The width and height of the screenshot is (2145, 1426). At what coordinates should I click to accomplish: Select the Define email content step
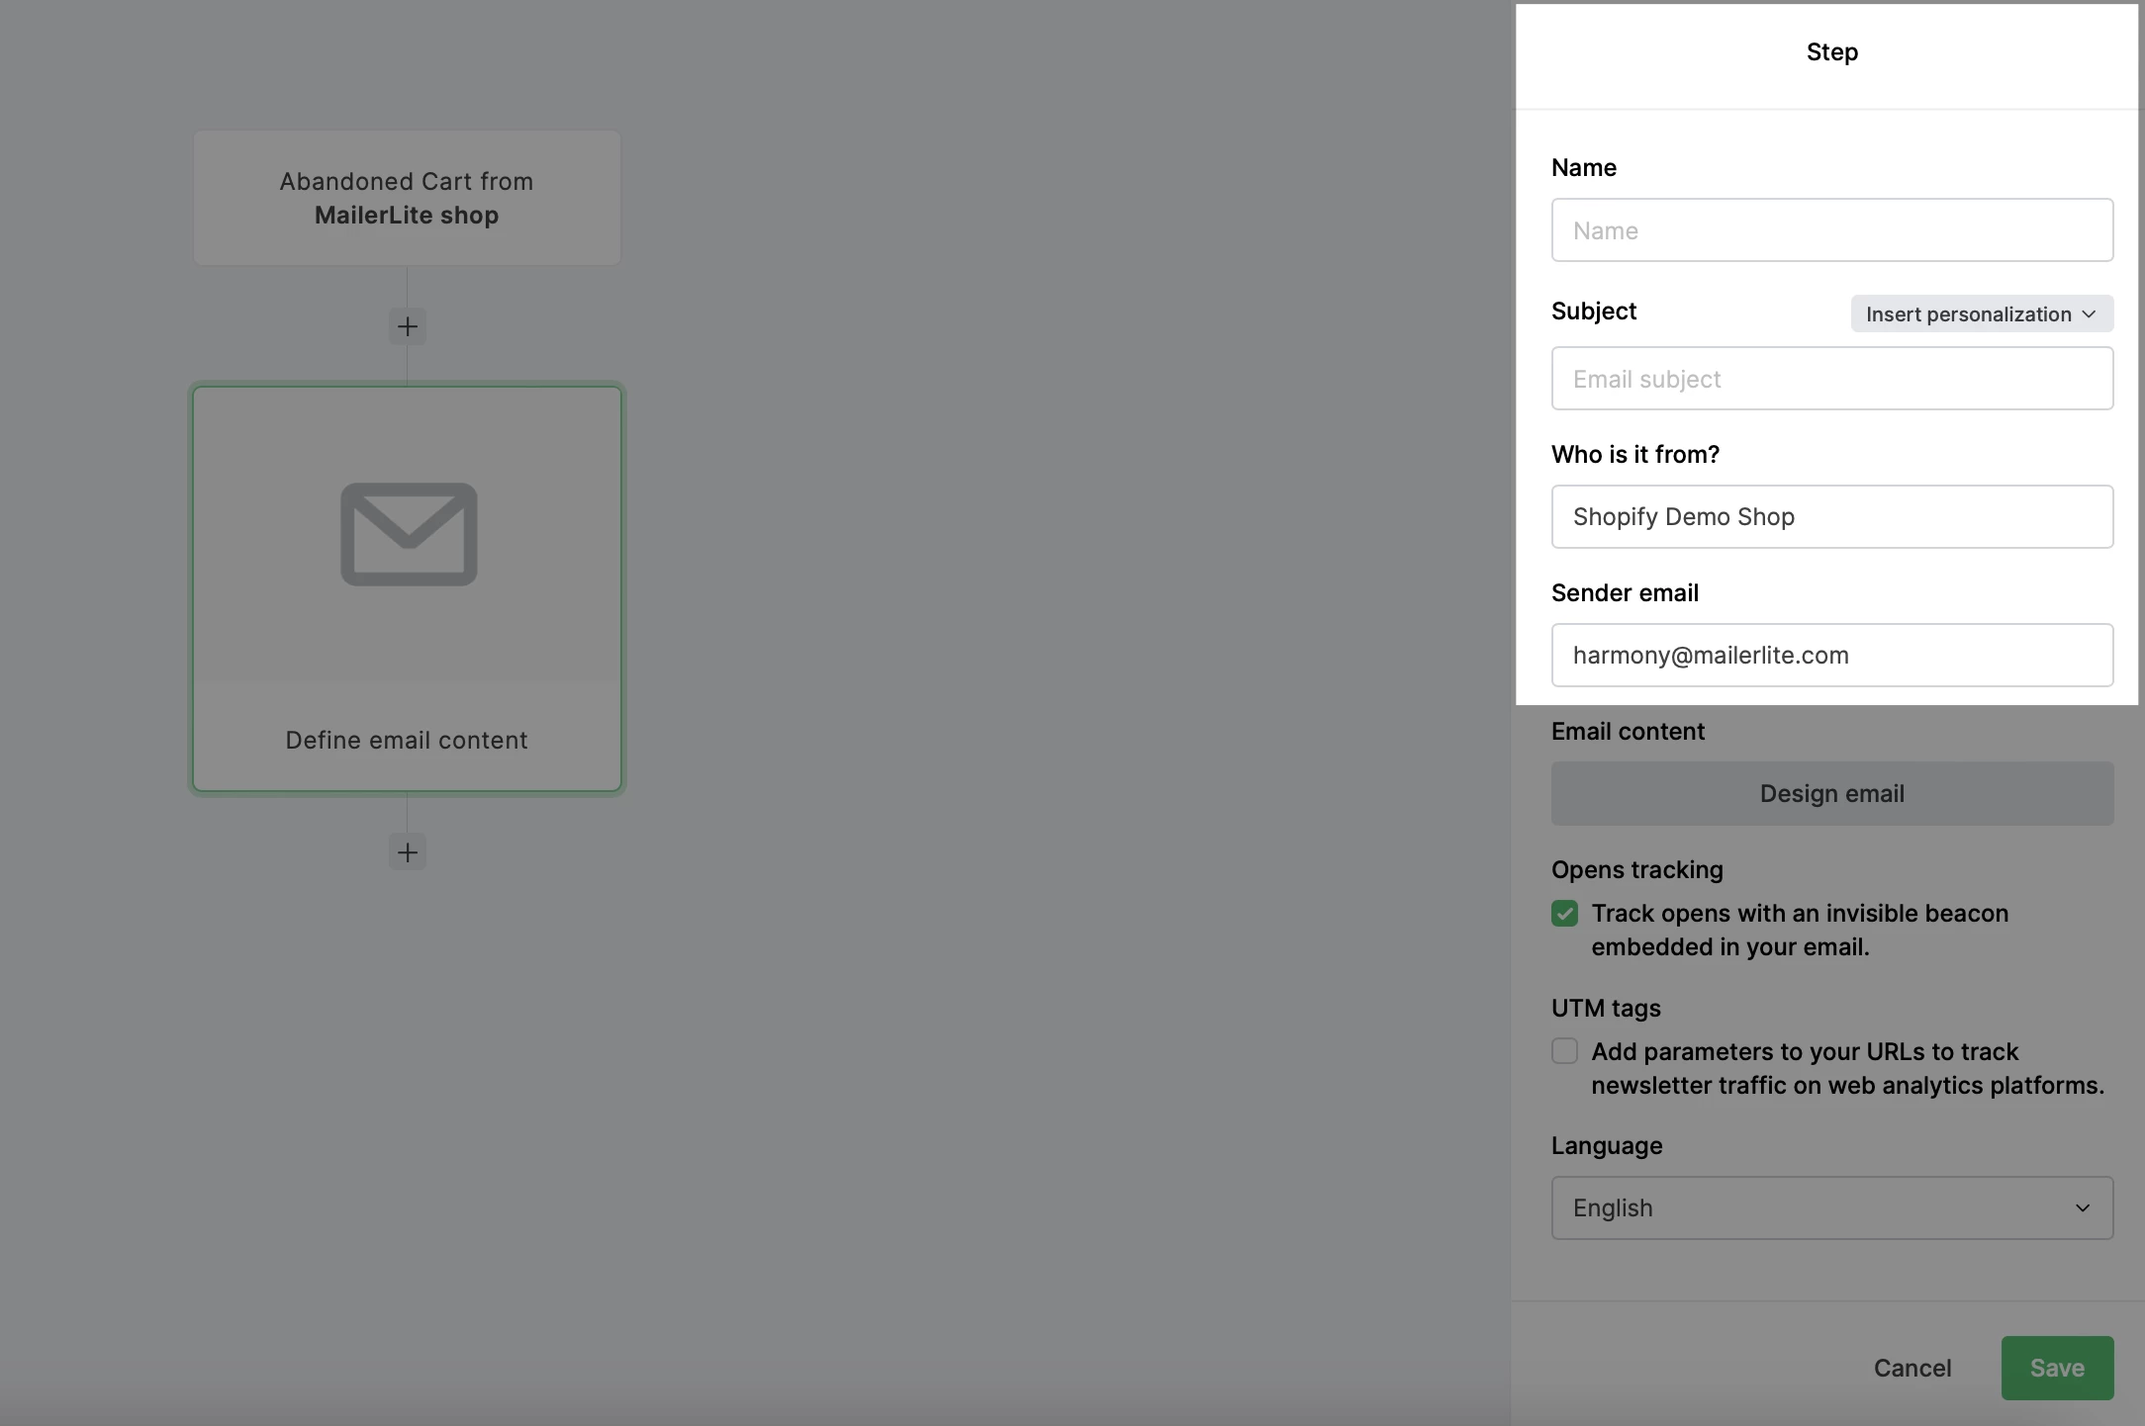[407, 740]
